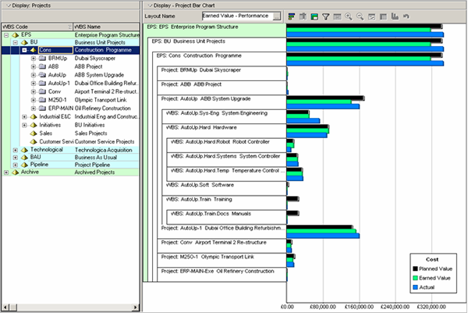468x313 pixels.
Task: Click 'WBS: AutoUp.Train.Docs Manuals' chart row
Action: (226, 217)
